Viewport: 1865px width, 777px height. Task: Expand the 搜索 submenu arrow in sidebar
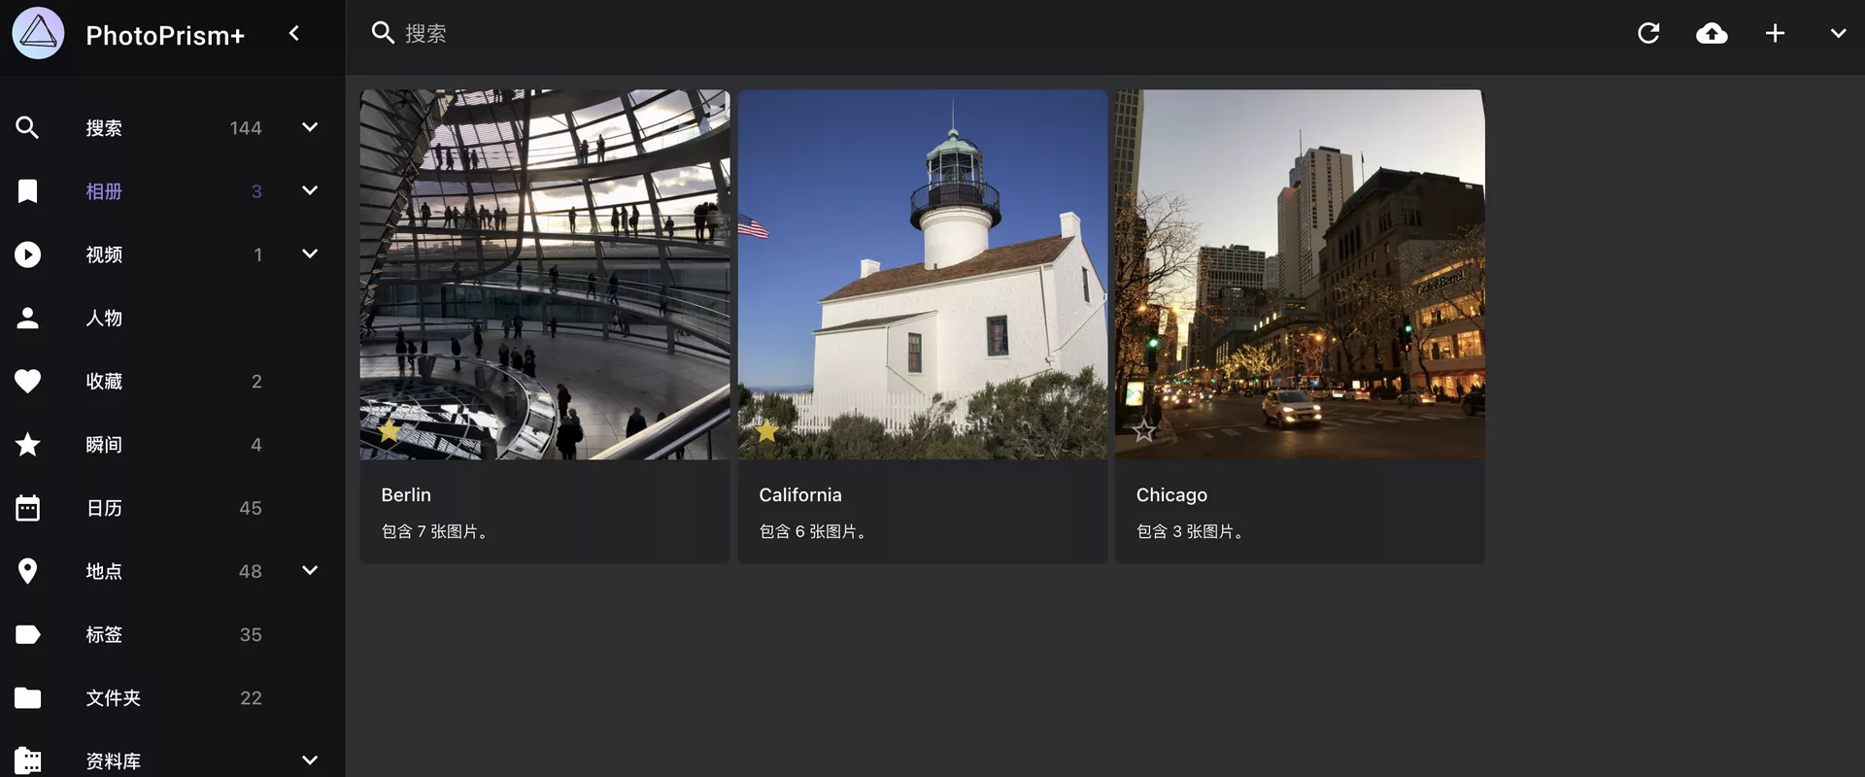pos(310,127)
